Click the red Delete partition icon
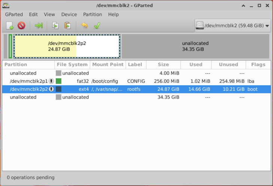This screenshot has height=186, width=273. [x=21, y=25]
